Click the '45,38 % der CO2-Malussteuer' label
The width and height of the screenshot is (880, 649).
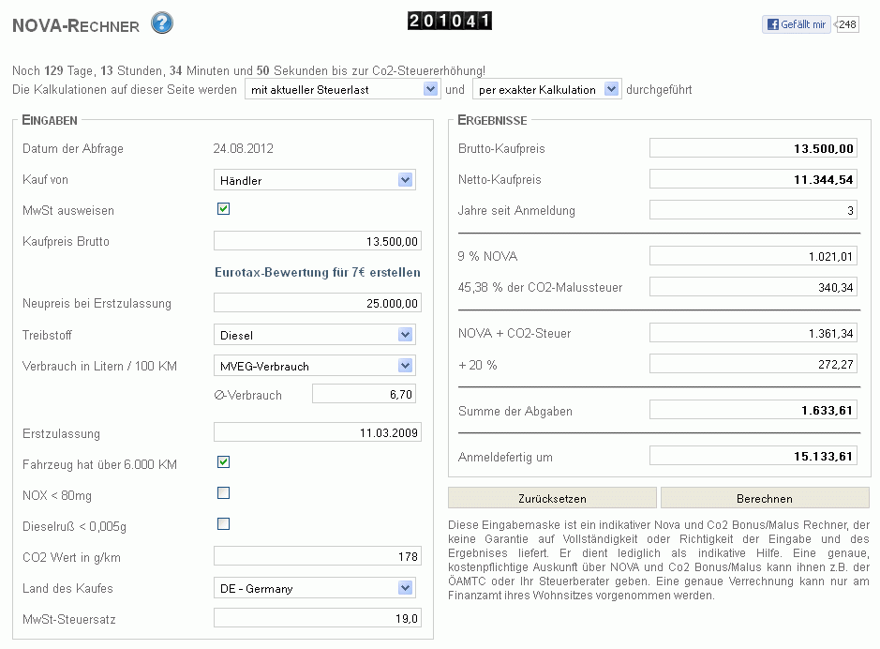click(541, 287)
